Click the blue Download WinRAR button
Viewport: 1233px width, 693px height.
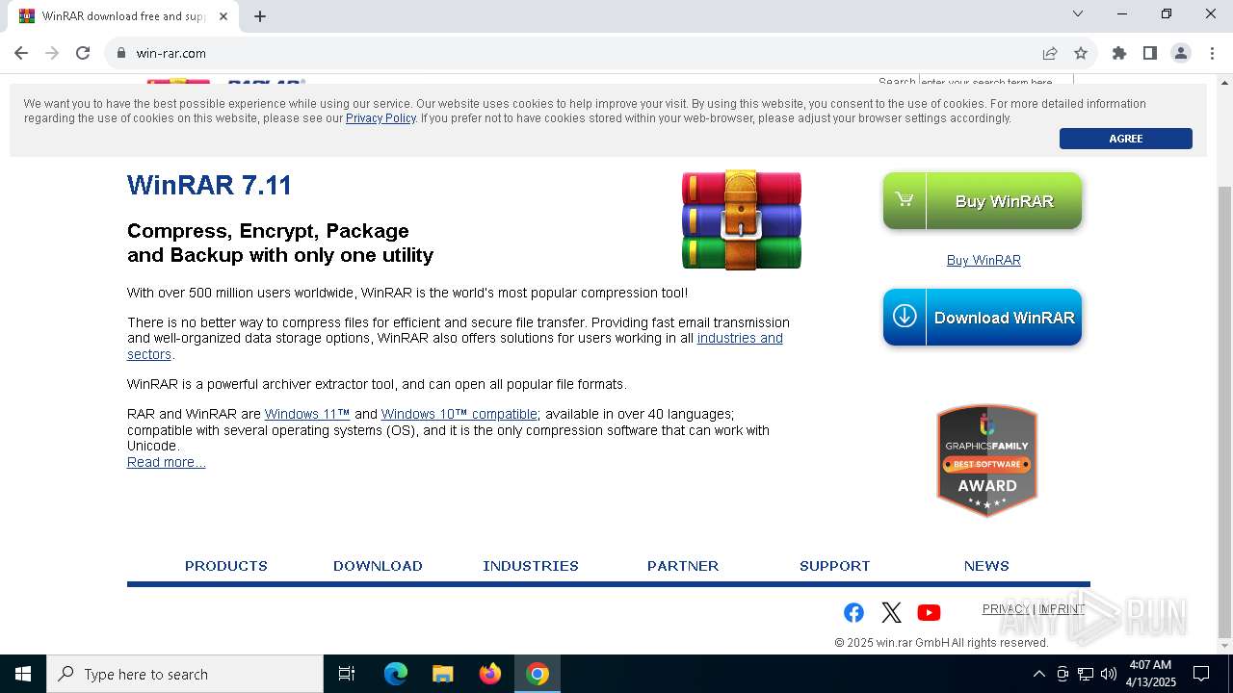click(x=983, y=318)
